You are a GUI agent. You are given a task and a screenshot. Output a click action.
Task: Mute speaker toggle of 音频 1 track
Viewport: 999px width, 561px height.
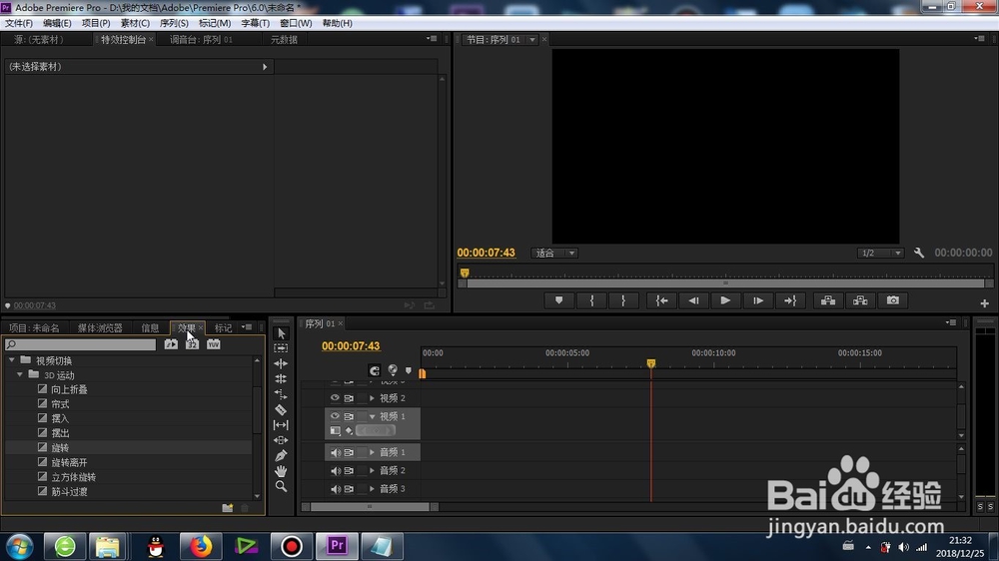(335, 453)
